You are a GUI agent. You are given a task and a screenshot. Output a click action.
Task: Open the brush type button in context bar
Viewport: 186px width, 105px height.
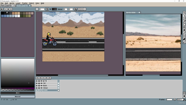pos(37,9)
